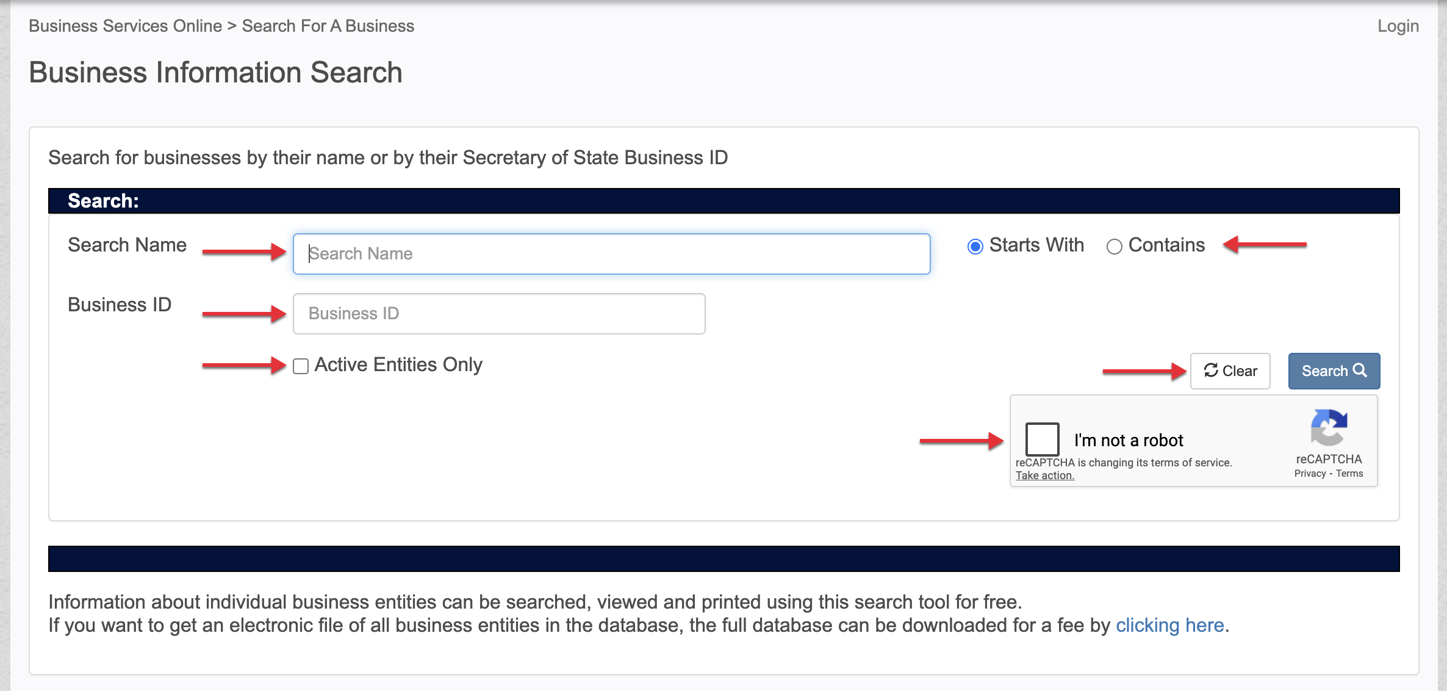Viewport: 1447px width, 691px height.
Task: Click the refresh icon on Clear button
Action: click(1211, 370)
